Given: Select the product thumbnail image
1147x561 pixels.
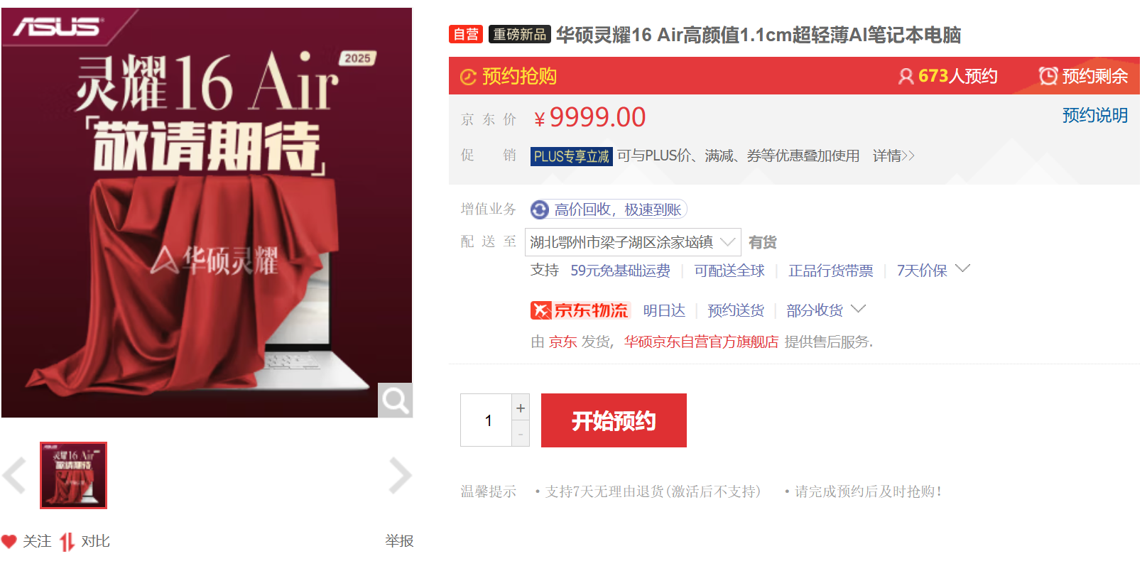Looking at the screenshot, I should click(73, 475).
